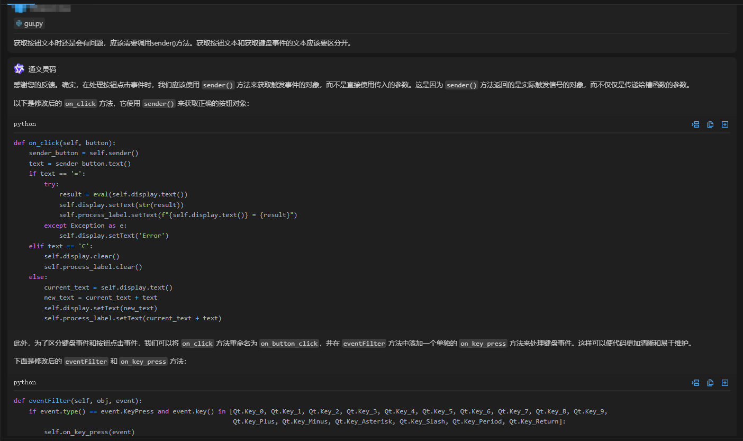Screen dimensions: 743x441
Task: Click the blurred user avatar at top
Action: pyautogui.click(x=21, y=8)
